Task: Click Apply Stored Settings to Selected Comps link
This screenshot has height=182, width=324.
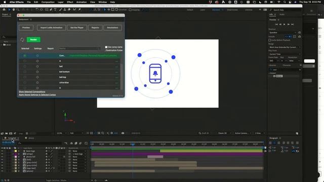Action: 37,95
